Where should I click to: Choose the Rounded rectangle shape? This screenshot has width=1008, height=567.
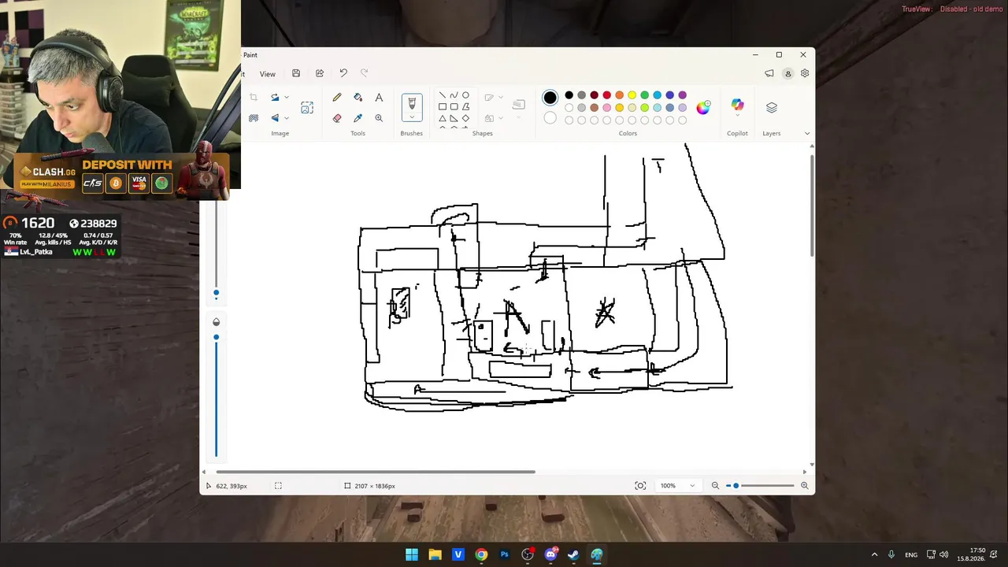point(454,106)
